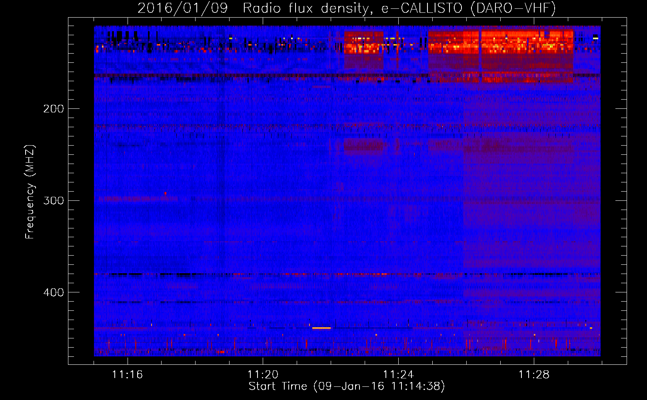
Task: Click the "11:24" time tick label
Action: 398,375
